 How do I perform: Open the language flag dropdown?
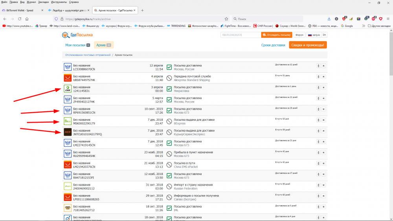pos(310,35)
